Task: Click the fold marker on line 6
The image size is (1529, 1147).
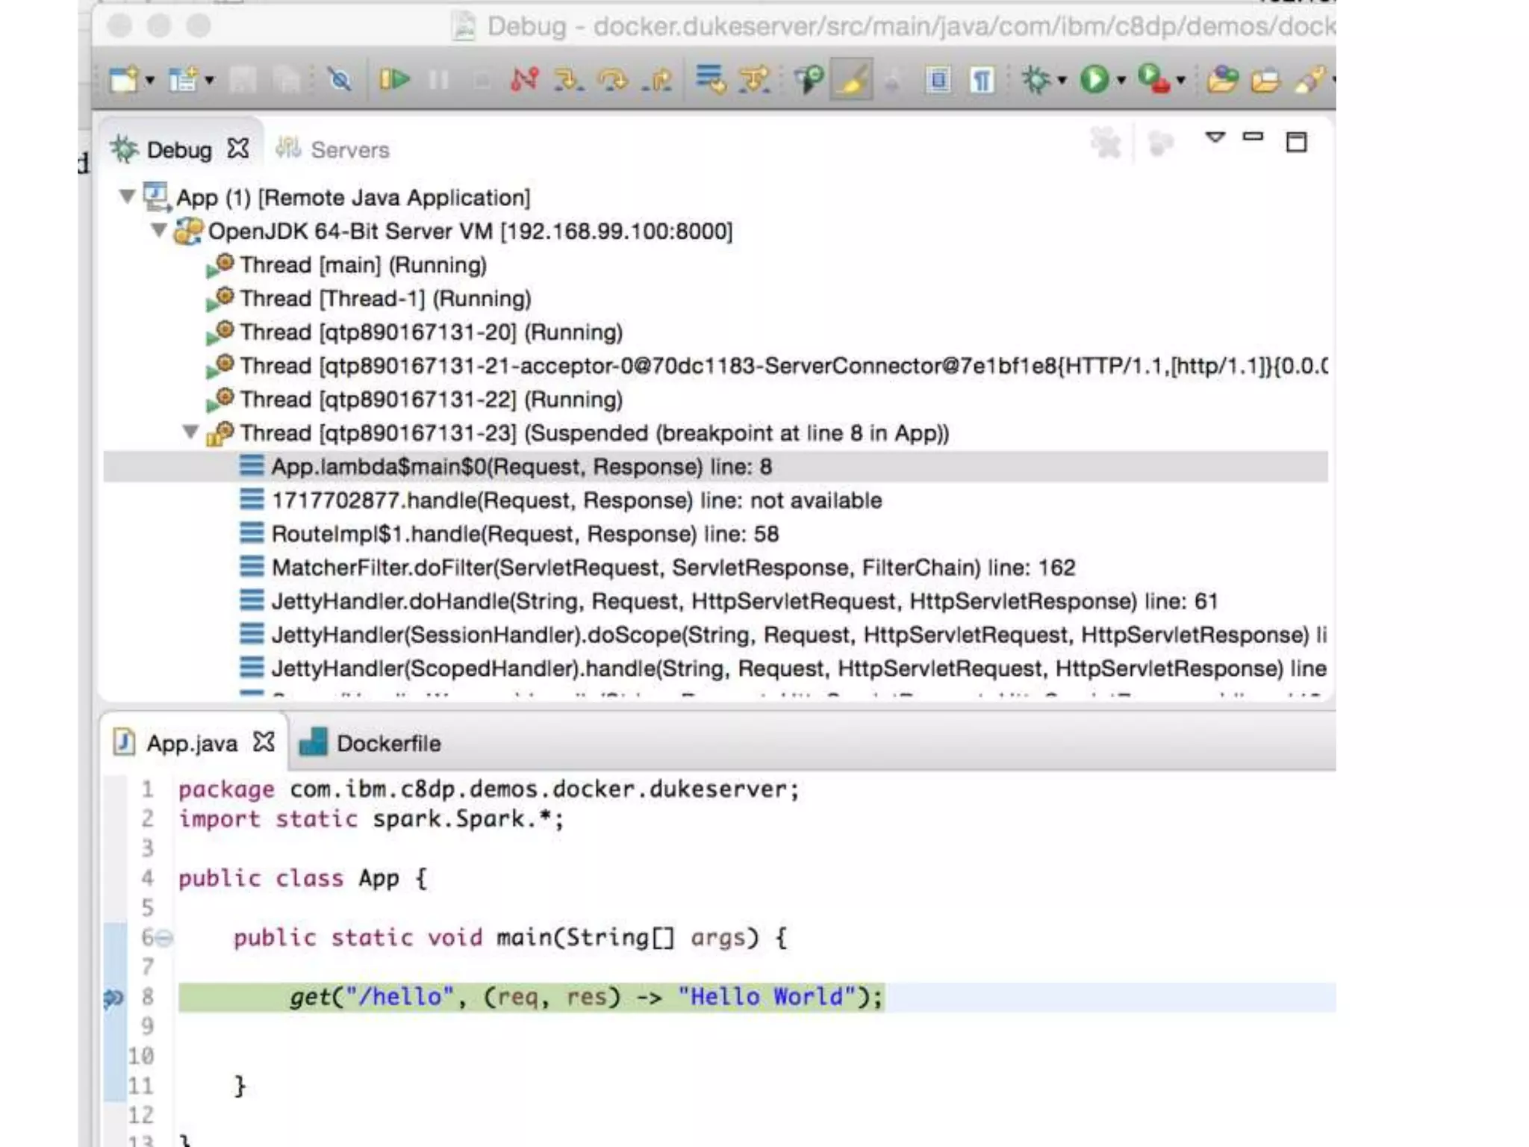Action: click(x=165, y=938)
